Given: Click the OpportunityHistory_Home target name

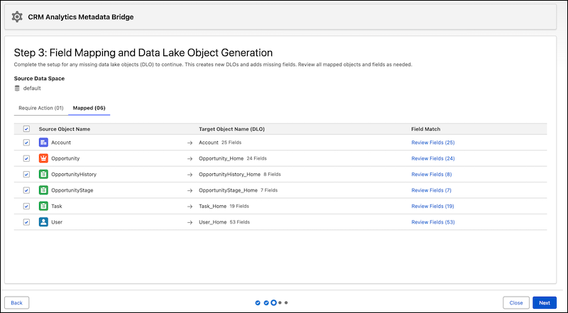Looking at the screenshot, I should (x=229, y=175).
